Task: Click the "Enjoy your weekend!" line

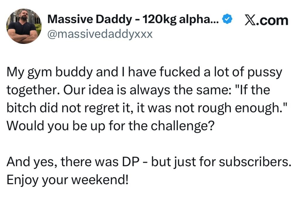Action: pos(68,178)
